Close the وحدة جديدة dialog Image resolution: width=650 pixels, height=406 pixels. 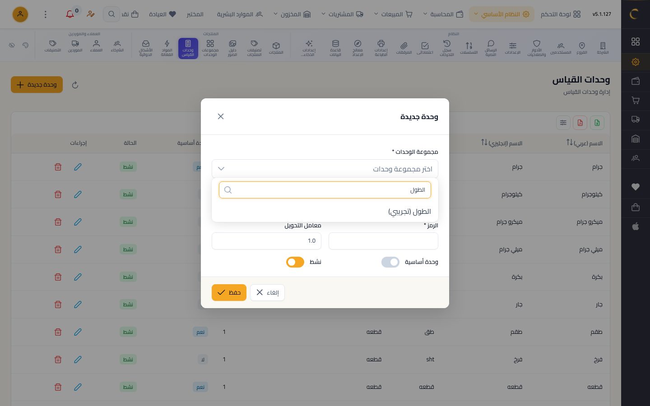221,116
